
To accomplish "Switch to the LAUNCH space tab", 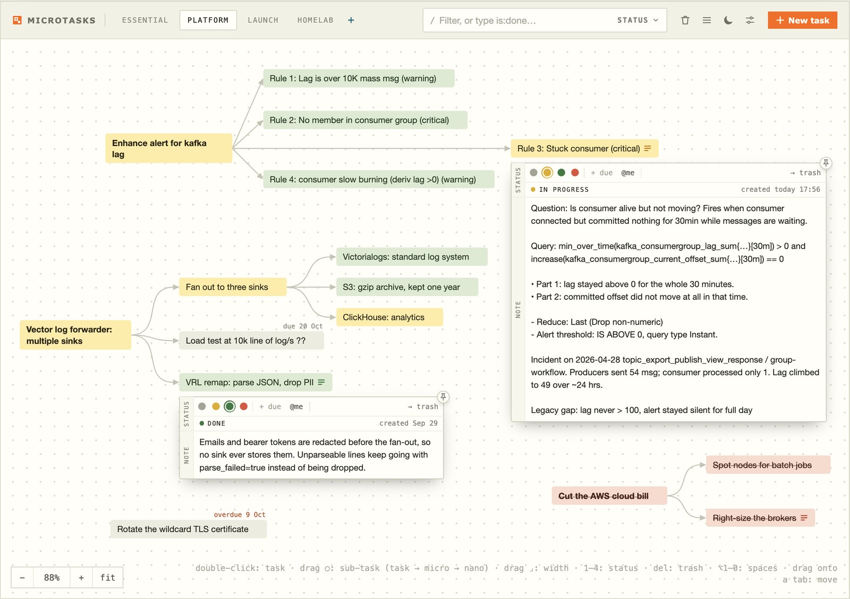I will pos(263,20).
